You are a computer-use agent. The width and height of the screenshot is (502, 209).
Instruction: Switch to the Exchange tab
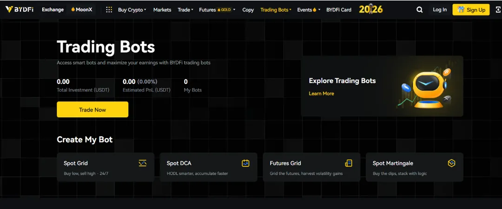tap(53, 10)
